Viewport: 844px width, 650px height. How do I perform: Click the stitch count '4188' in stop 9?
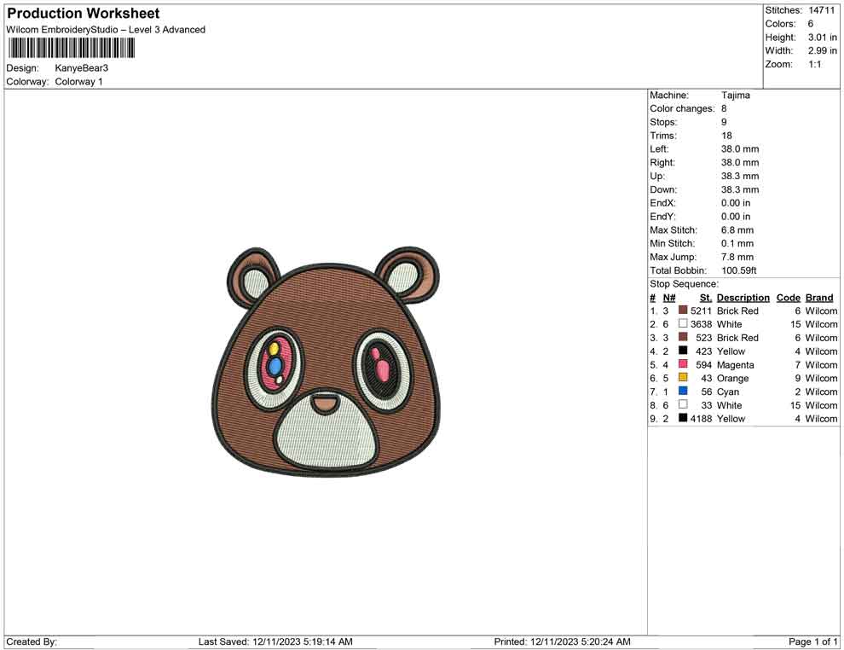tap(701, 419)
